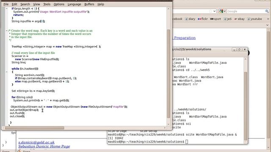Click 'scite WordSortMapToFile.java &' terminal command
This screenshot has width=271, height=152.
pyautogui.click(x=211, y=135)
